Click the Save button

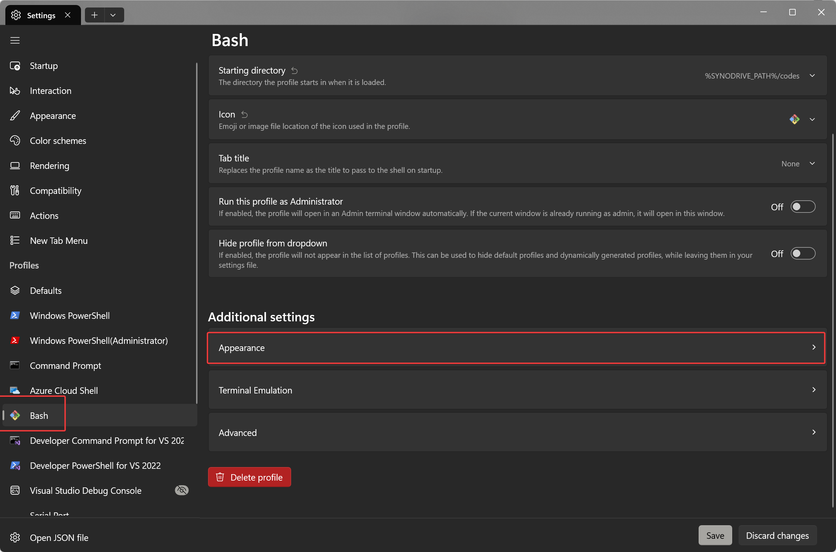tap(714, 535)
